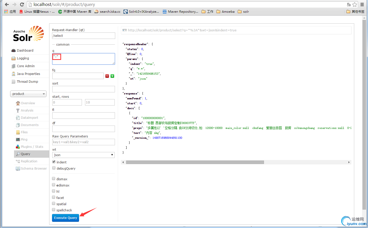
Task: Open the Replication icon
Action: click(x=18, y=161)
